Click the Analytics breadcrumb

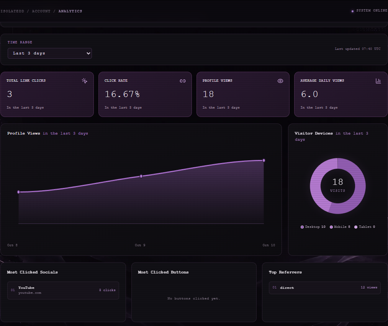click(x=70, y=11)
